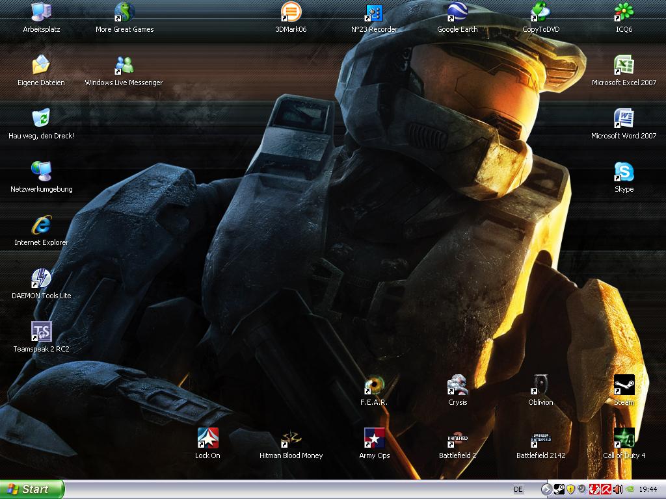Click the grey round tray icon
The height and width of the screenshot is (499, 666).
582,489
